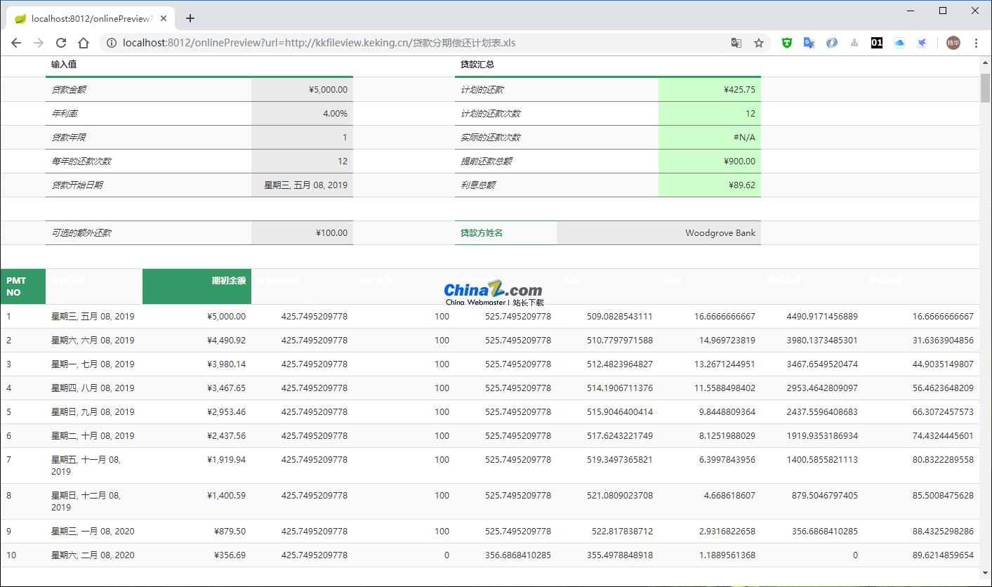This screenshot has width=992, height=587.
Task: Select the localhost:8012/onlinePreview browser tab
Action: pos(91,18)
